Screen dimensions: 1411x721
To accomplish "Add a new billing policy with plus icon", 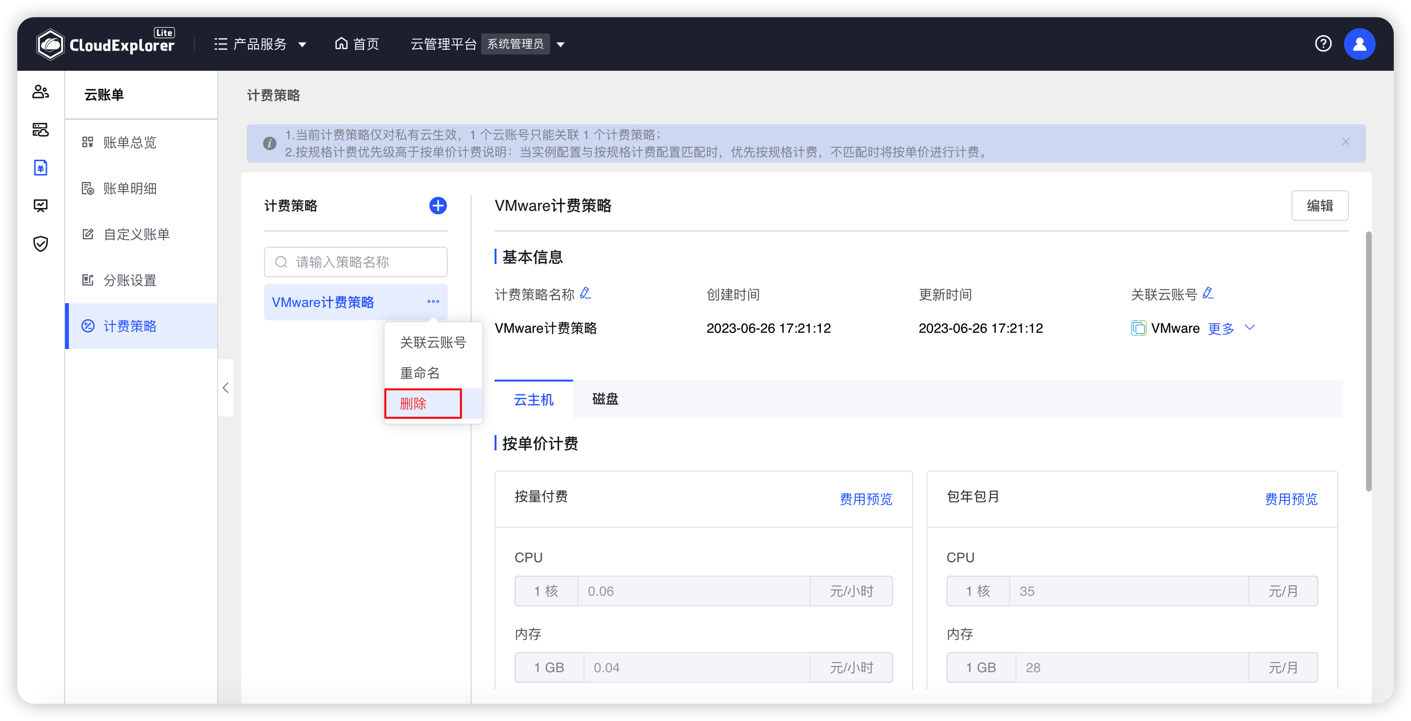I will click(x=438, y=206).
